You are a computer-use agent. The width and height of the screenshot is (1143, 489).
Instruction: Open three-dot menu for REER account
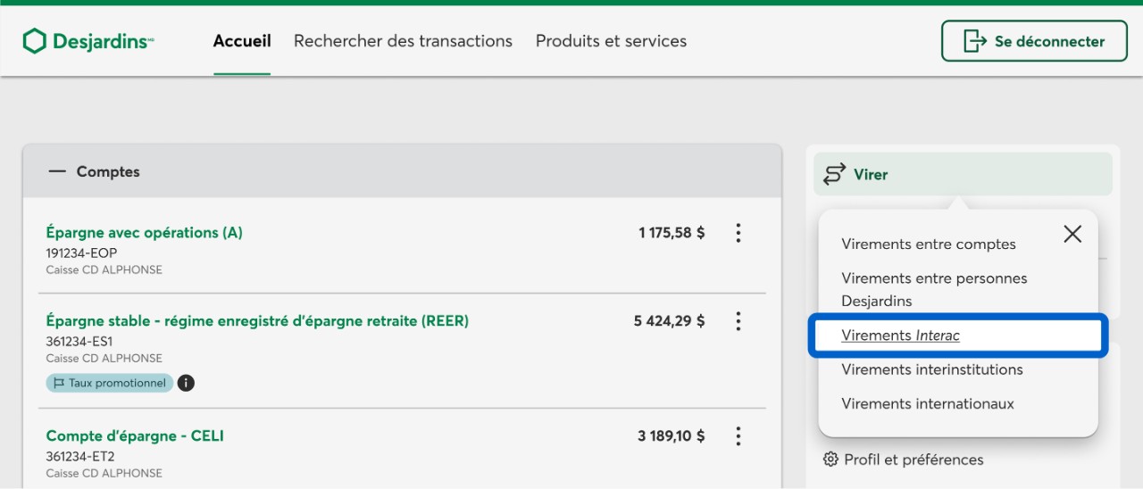tap(738, 321)
